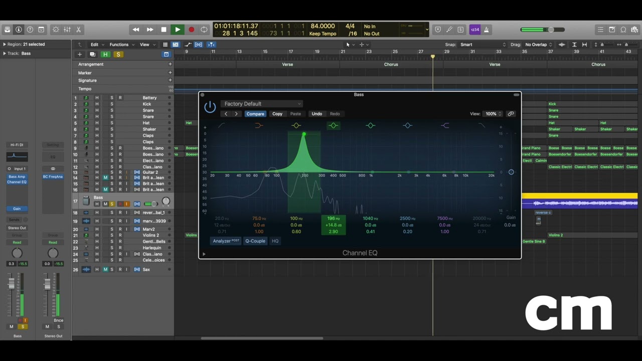Click the plugin window link icon

click(x=511, y=114)
